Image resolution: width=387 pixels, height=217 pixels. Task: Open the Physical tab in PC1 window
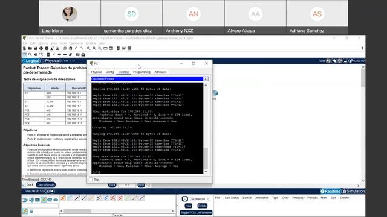96,72
